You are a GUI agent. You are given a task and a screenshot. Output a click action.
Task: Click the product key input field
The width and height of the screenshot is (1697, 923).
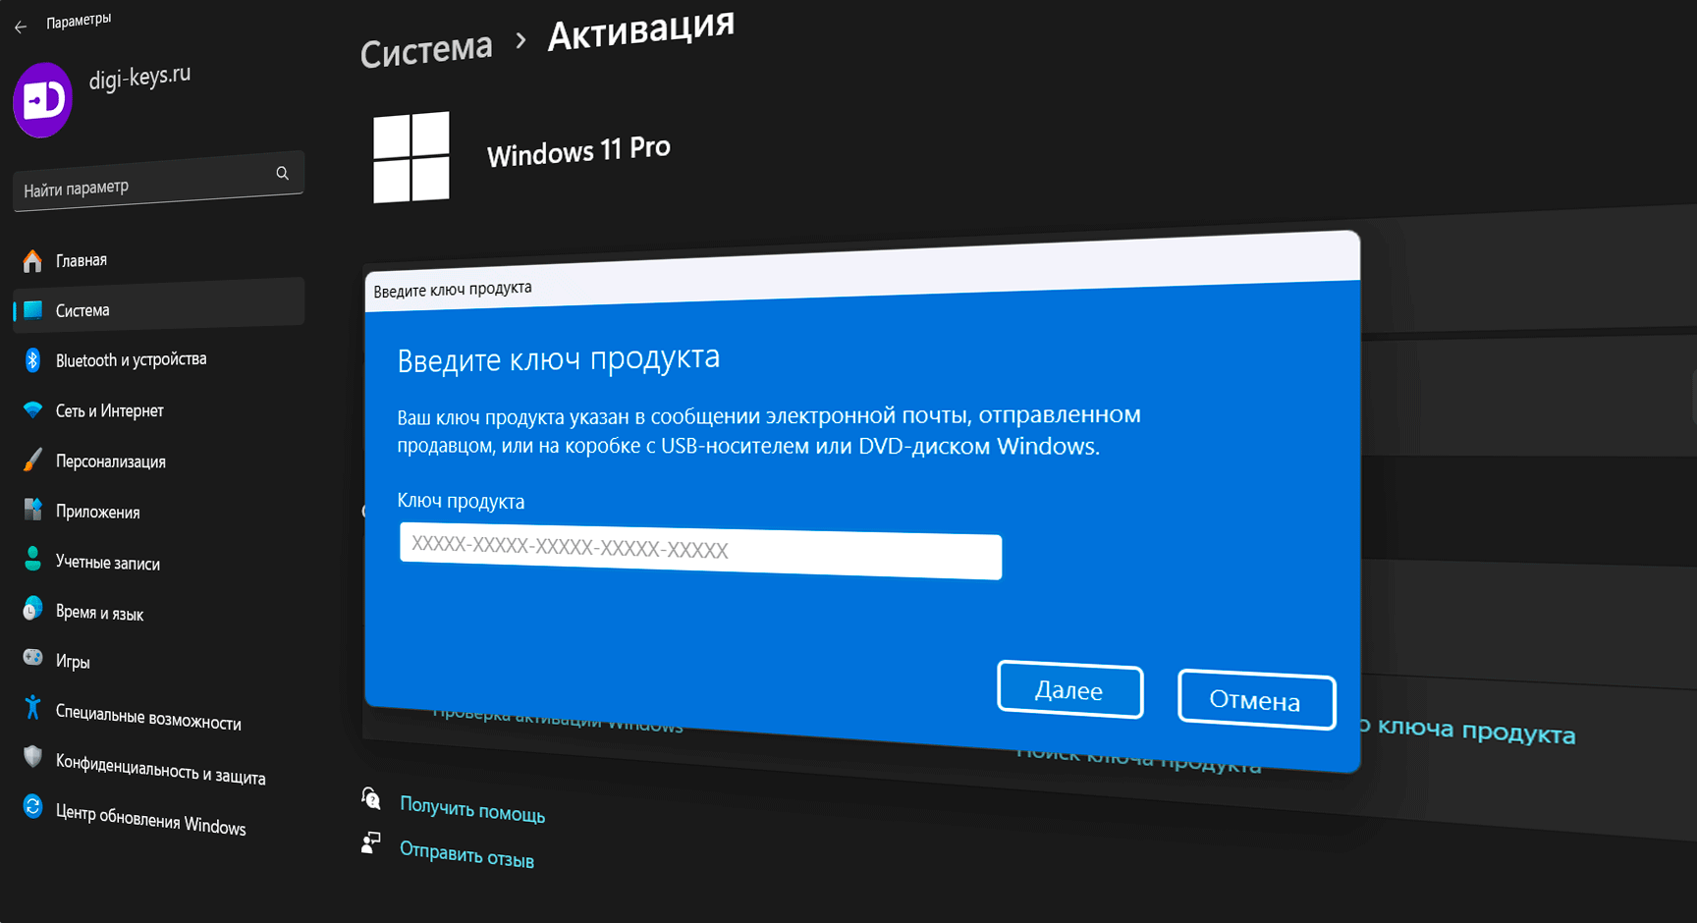click(699, 556)
